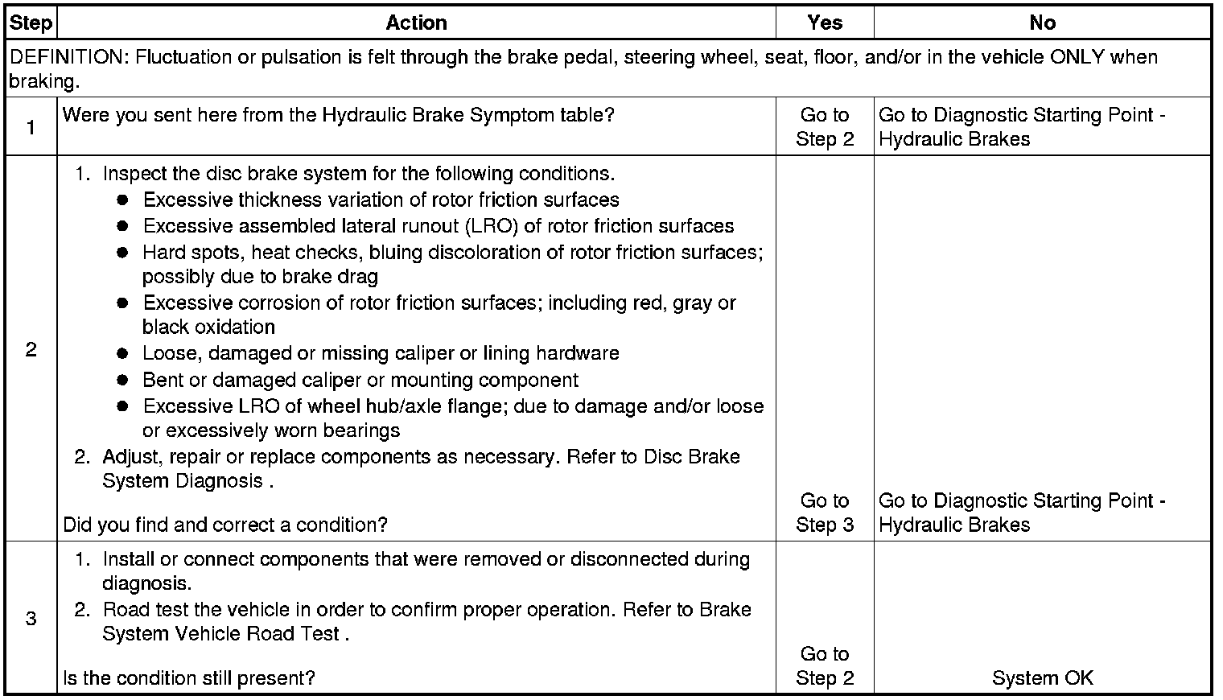Click the "Go to Step 3" link
Viewport: 1223px width, 700px height.
pyautogui.click(x=825, y=513)
